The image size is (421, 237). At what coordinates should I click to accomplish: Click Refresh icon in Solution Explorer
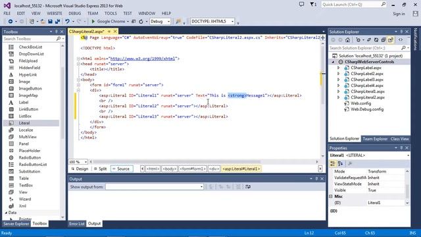(x=376, y=39)
